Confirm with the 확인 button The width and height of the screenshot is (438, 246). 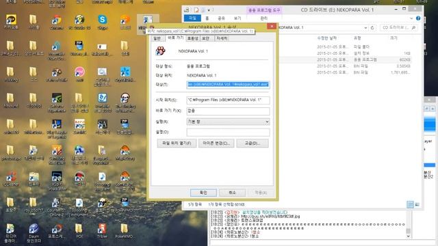[203, 193]
